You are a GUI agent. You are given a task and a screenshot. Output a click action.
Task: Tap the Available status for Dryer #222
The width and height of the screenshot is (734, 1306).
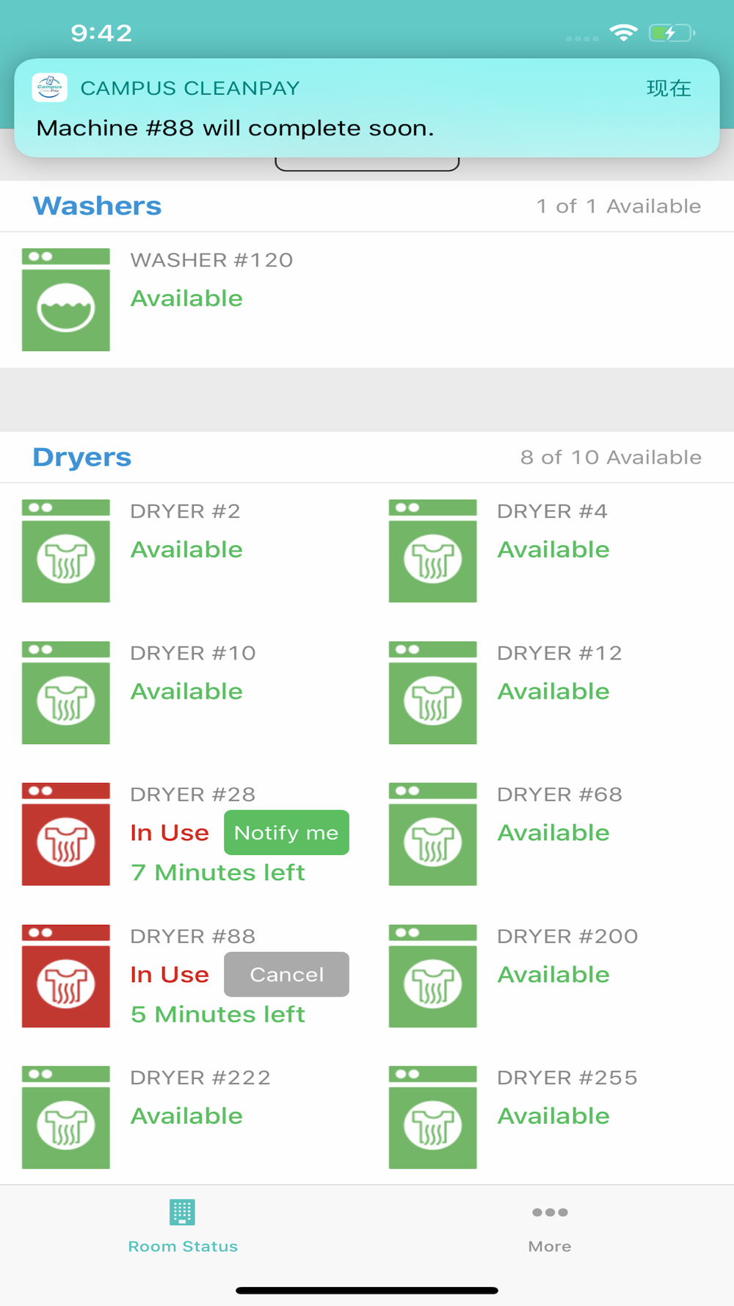pyautogui.click(x=186, y=1116)
